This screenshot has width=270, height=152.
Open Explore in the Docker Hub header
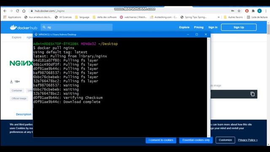coord(184,27)
